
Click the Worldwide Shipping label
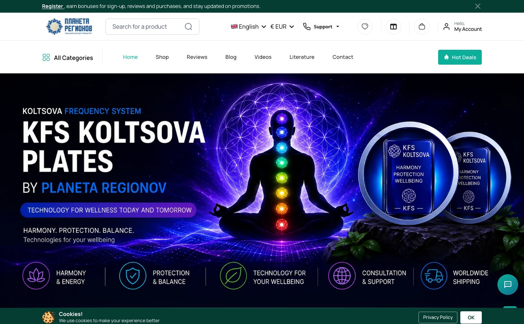coord(471,277)
